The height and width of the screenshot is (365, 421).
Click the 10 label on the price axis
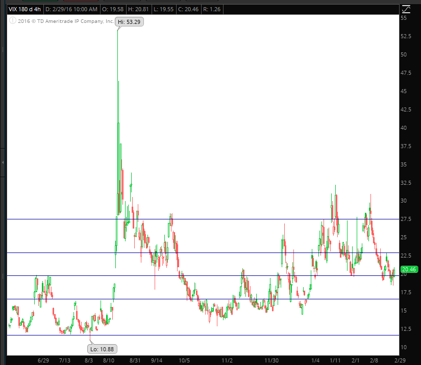tap(404, 347)
